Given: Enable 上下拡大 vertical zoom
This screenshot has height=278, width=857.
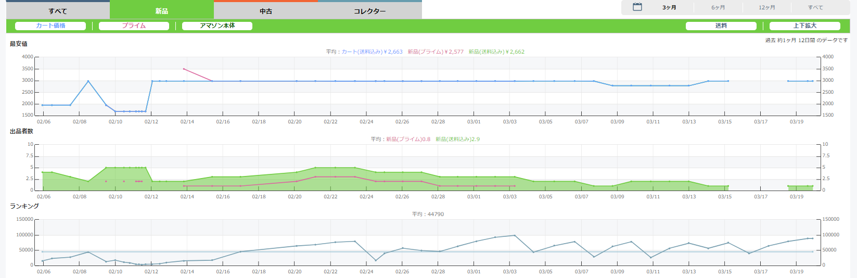Looking at the screenshot, I should (x=804, y=26).
